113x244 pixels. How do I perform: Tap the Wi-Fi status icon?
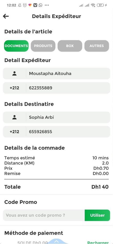[93, 5]
